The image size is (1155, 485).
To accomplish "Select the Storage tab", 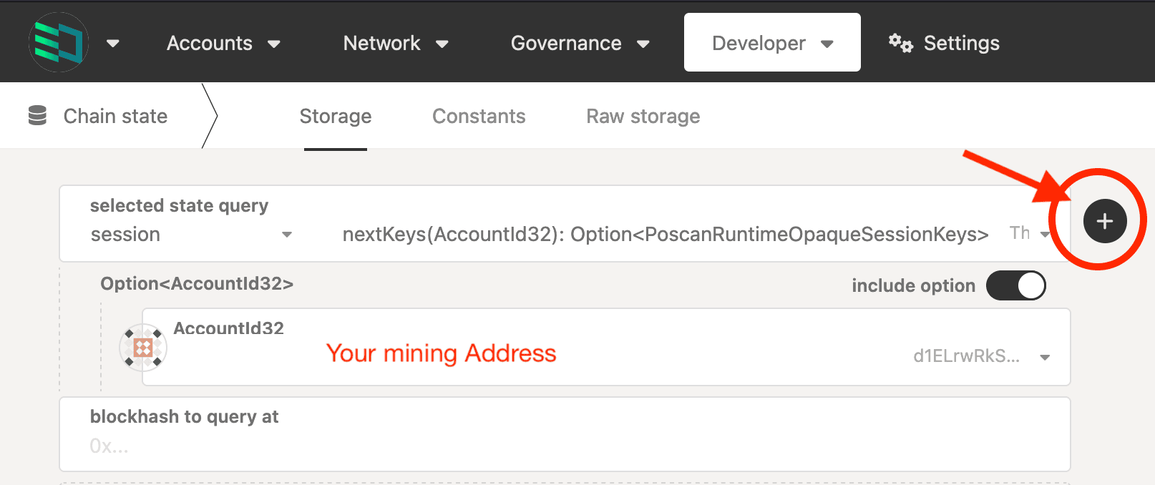I will coord(335,117).
